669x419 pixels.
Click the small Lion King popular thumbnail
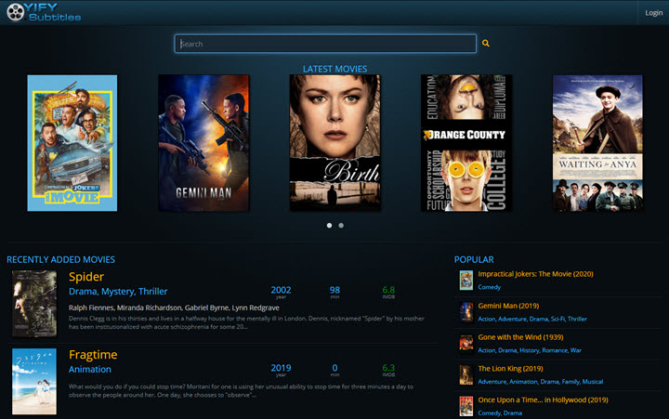(x=466, y=375)
